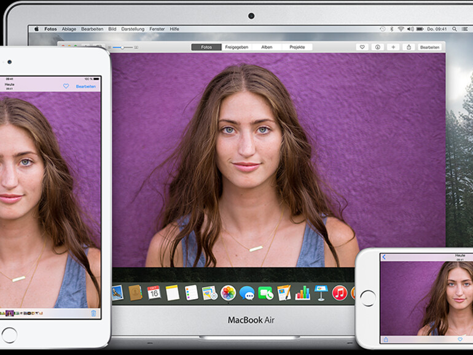
Task: Click the Bearbeiten button in the Mac toolbar
Action: coord(429,47)
